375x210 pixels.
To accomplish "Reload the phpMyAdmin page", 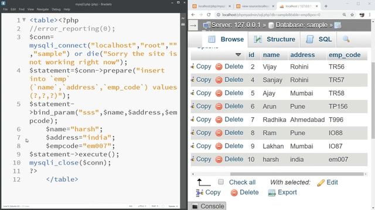I will coord(209,15).
